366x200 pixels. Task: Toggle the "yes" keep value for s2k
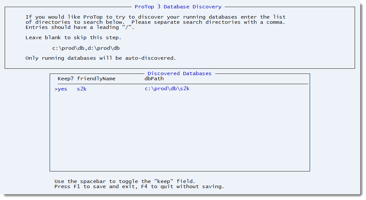(x=62, y=89)
